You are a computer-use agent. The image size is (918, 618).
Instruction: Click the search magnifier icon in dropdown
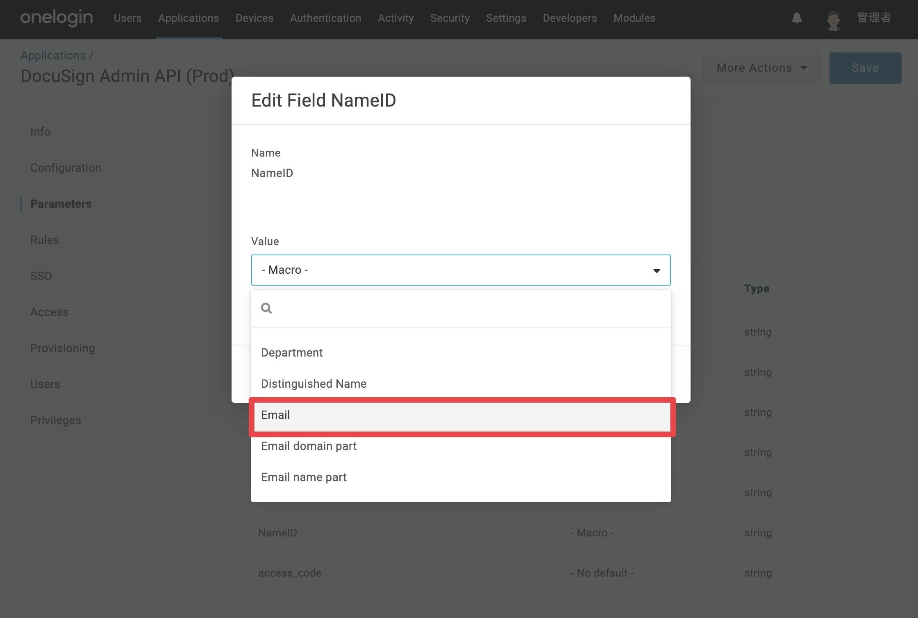pos(266,308)
